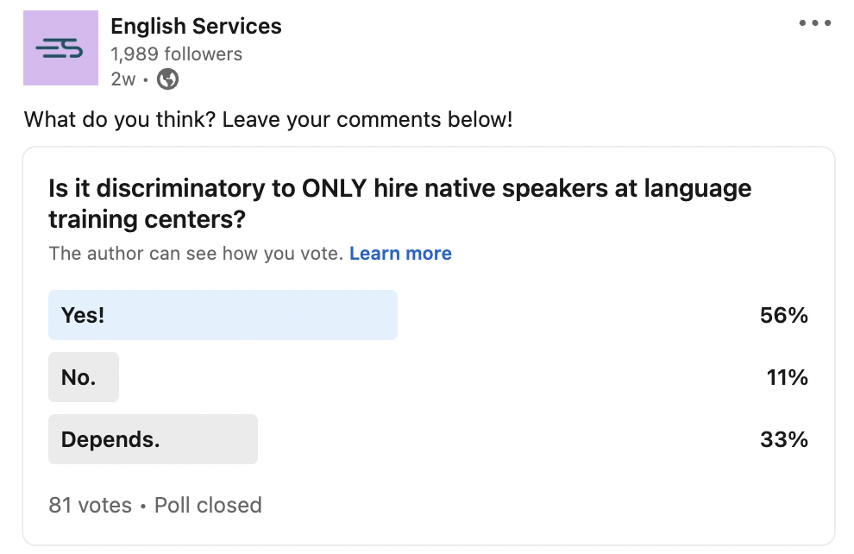Viewport: 854px width, 554px height.
Task: Click the 2w post timestamp
Action: click(123, 79)
